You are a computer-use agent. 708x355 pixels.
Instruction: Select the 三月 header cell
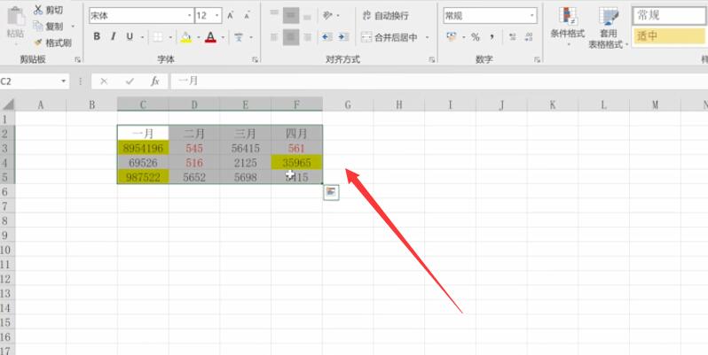coord(245,134)
